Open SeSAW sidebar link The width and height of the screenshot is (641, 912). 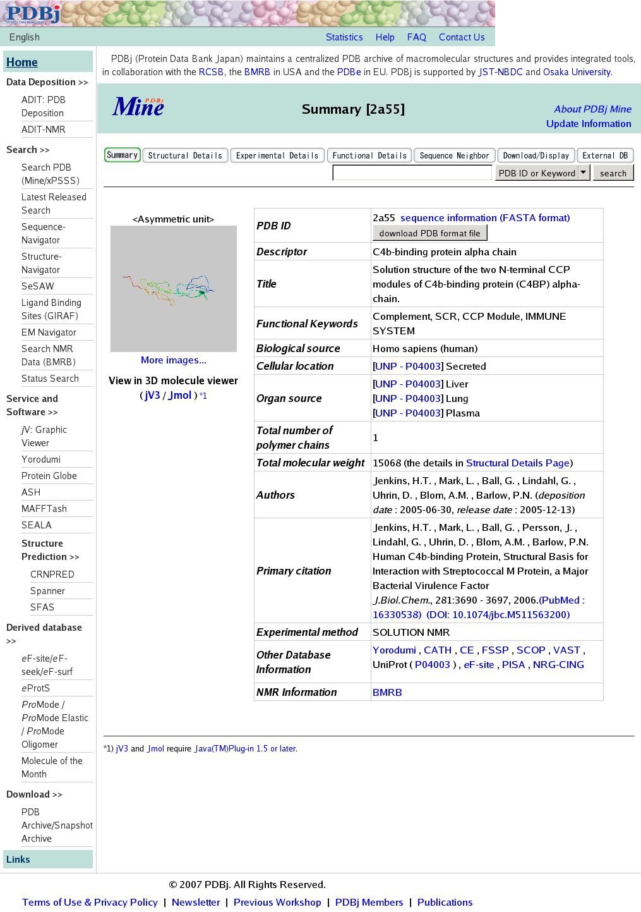click(x=38, y=286)
